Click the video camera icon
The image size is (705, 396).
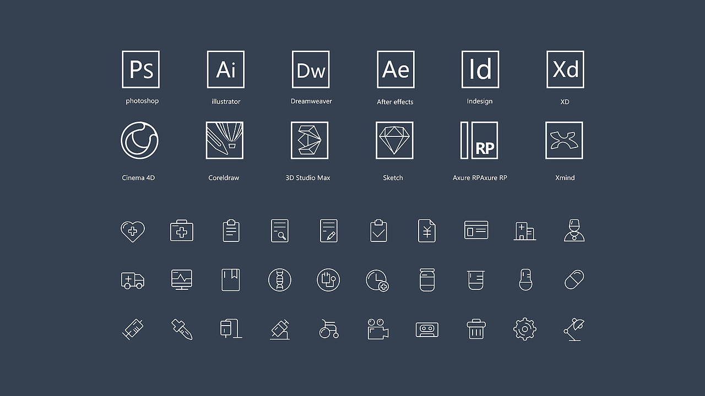378,329
